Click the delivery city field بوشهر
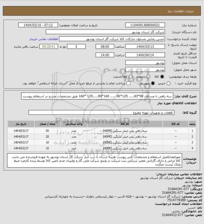 145,70
